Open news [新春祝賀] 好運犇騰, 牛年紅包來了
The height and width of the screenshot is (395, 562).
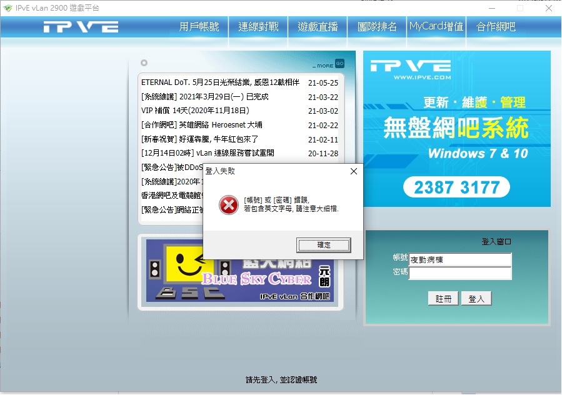(199, 139)
